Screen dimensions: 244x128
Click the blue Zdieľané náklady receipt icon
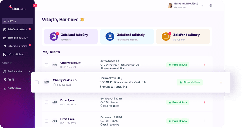(110, 36)
